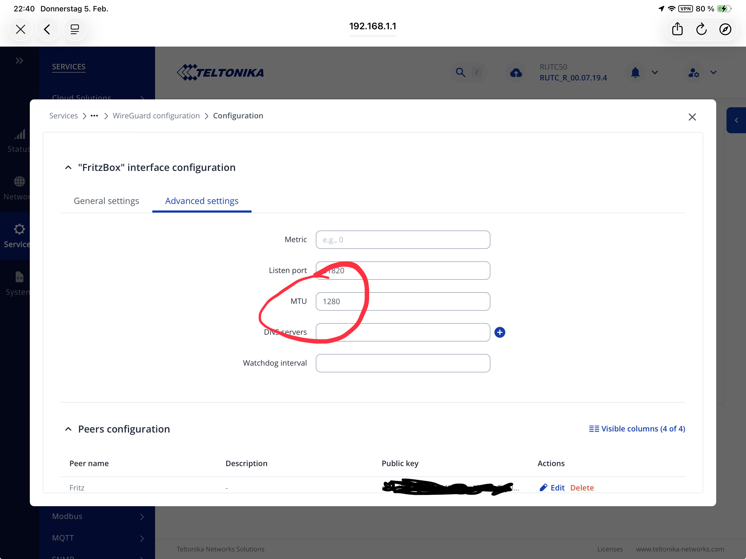This screenshot has height=559, width=746.
Task: Open WireGuard configuration breadcrumb link
Action: [156, 116]
